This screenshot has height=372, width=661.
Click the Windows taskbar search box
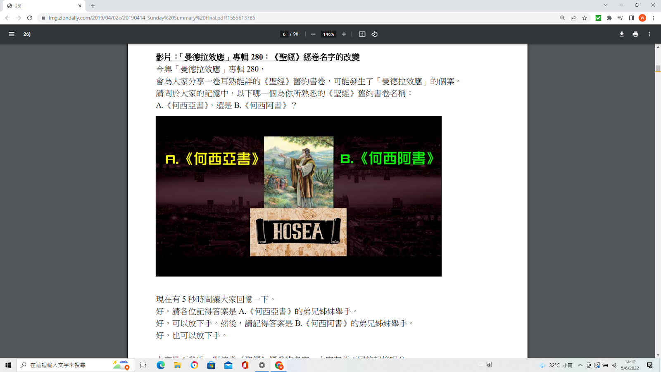[76, 365]
